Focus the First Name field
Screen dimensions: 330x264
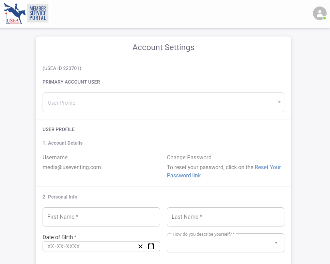101,217
